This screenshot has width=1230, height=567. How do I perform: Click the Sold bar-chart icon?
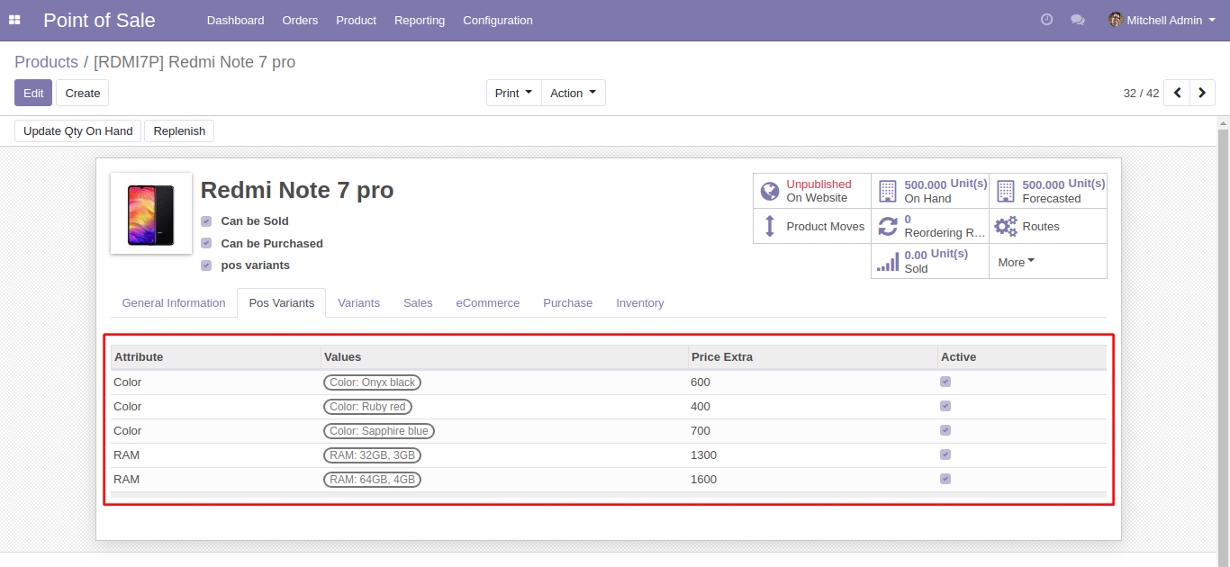coord(888,262)
